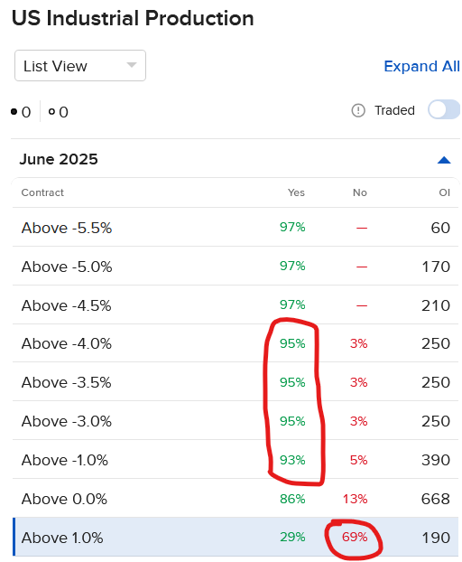Open the Above -3.0% contract
Viewport: 462px width, 562px height.
(x=236, y=421)
